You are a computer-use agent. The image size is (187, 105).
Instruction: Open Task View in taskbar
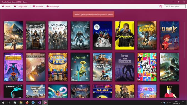pyautogui.click(x=9, y=102)
